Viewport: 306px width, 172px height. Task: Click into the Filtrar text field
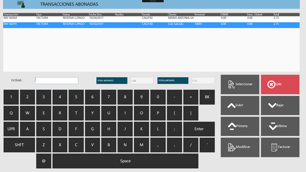coord(57,81)
